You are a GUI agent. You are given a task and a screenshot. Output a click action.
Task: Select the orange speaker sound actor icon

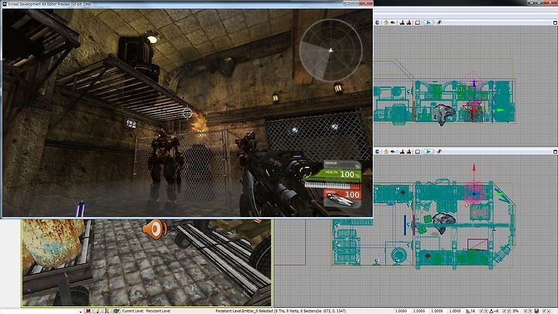pos(154,229)
